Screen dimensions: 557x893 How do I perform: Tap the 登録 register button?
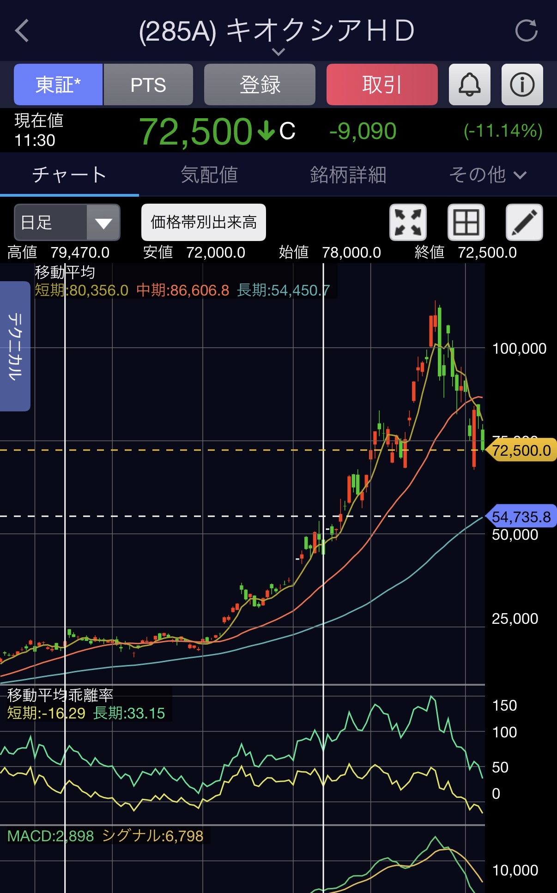[x=260, y=84]
